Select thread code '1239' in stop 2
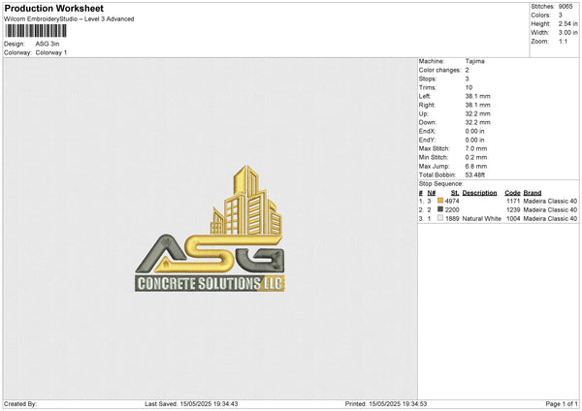Image resolution: width=582 pixels, height=411 pixels. tap(513, 210)
